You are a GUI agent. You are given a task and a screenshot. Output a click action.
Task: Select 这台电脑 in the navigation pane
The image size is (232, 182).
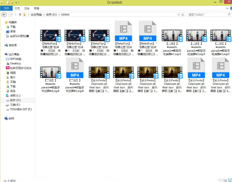click(14, 54)
